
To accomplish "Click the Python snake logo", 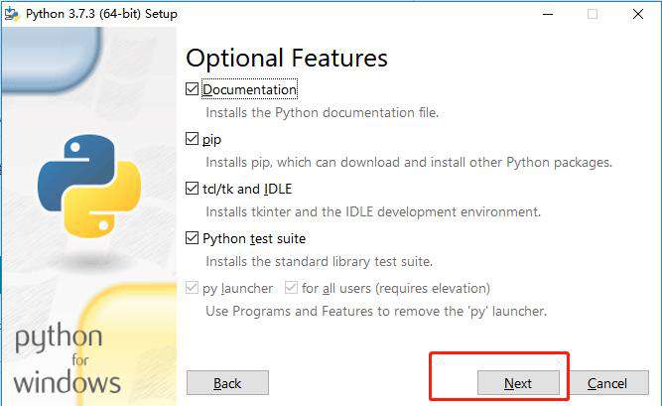I will tap(89, 186).
